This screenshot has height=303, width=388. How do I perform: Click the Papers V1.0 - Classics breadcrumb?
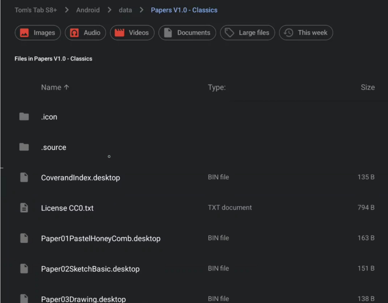184,10
